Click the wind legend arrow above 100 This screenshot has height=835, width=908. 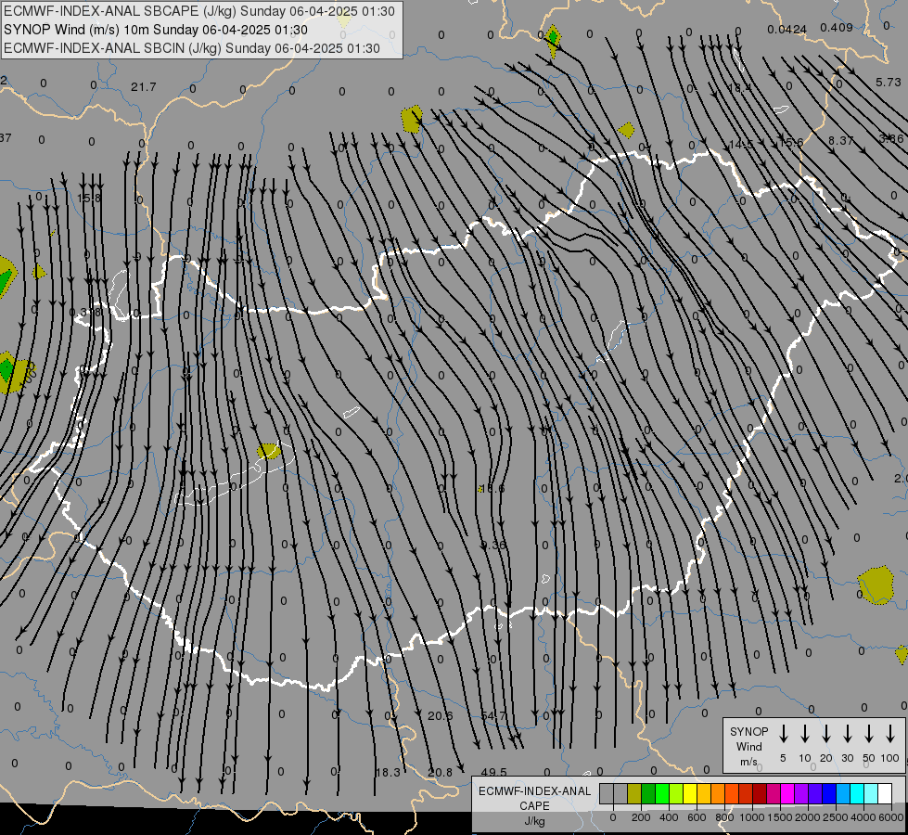click(890, 734)
